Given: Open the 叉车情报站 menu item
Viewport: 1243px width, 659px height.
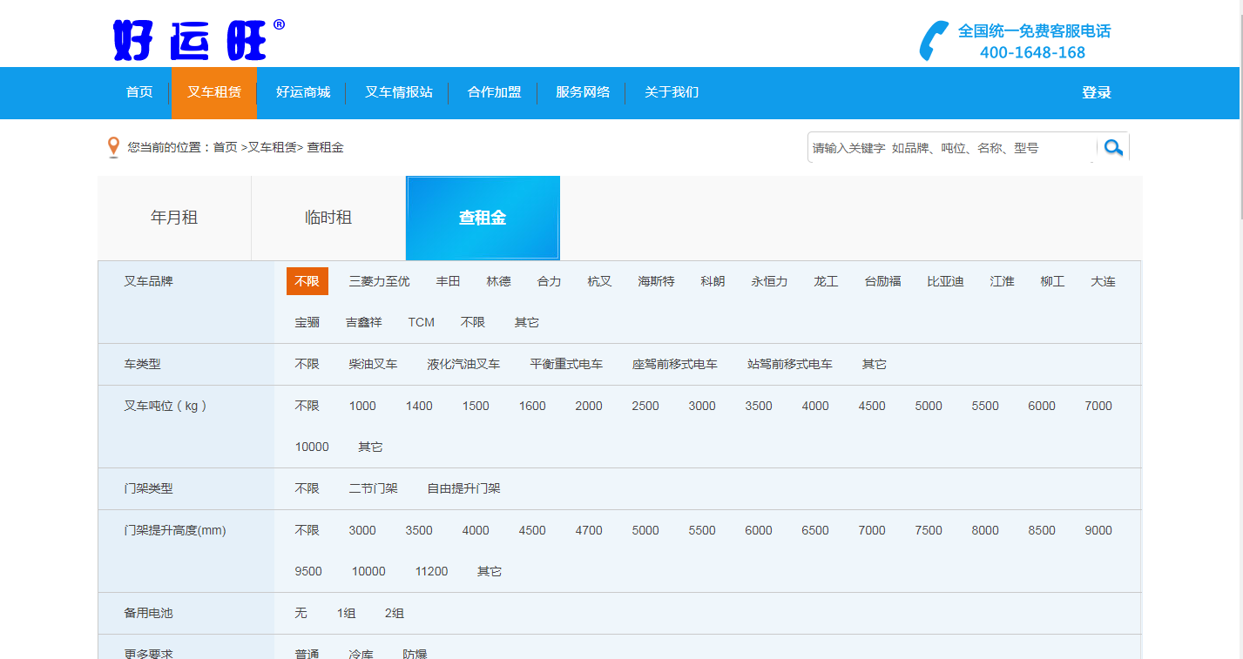Looking at the screenshot, I should click(399, 92).
